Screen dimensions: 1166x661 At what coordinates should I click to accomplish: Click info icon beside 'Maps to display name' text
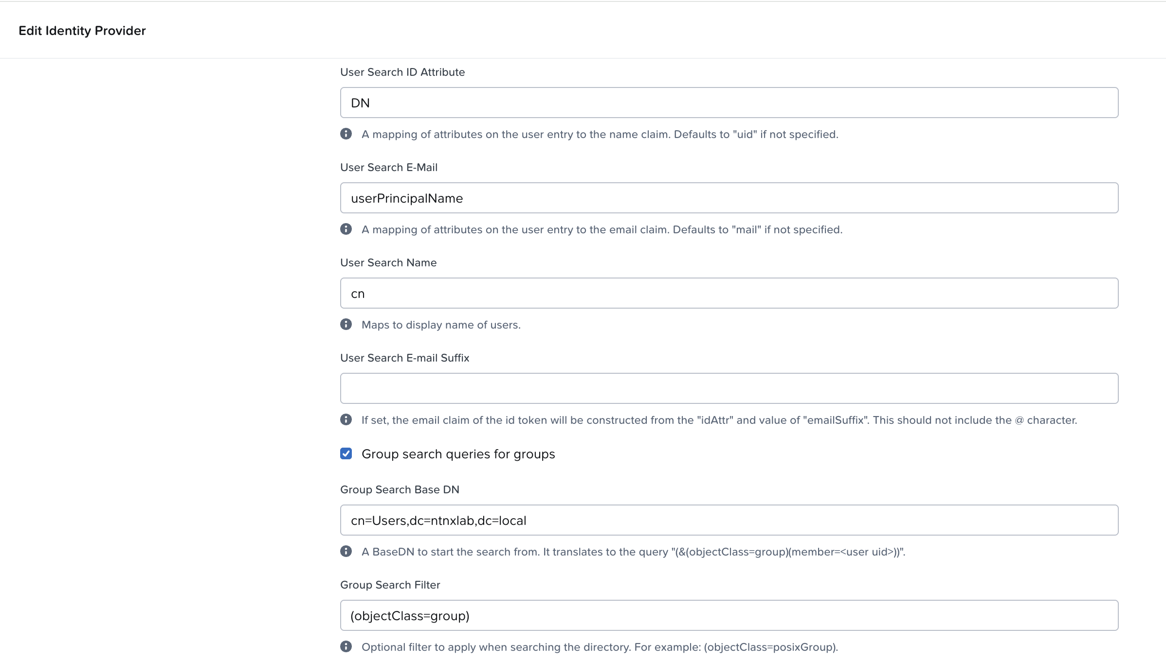(346, 324)
